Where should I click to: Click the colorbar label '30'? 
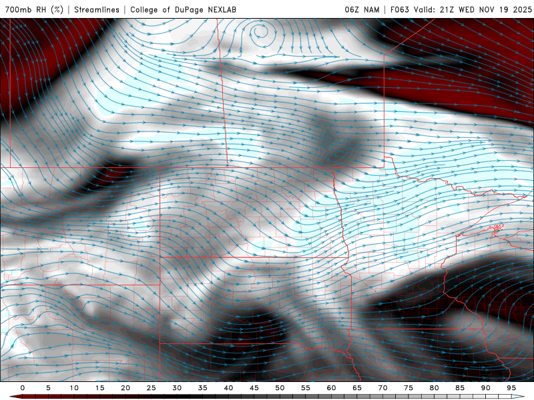coord(177,388)
